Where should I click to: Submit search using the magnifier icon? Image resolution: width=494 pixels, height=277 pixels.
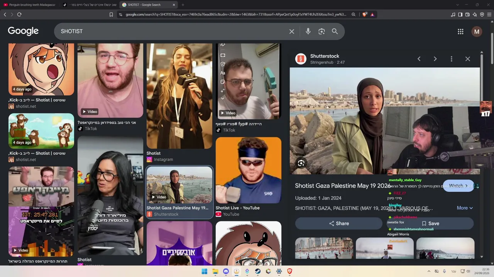coord(335,32)
